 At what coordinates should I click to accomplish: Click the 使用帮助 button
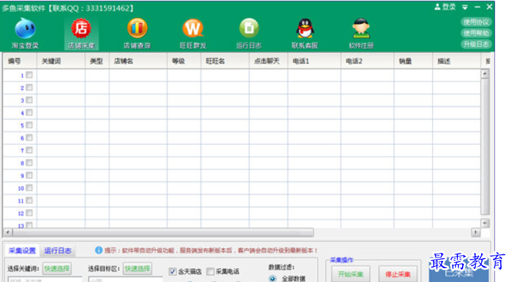[x=476, y=33]
